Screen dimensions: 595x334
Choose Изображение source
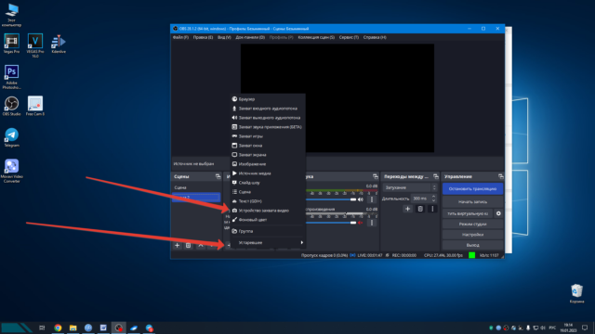click(x=268, y=164)
